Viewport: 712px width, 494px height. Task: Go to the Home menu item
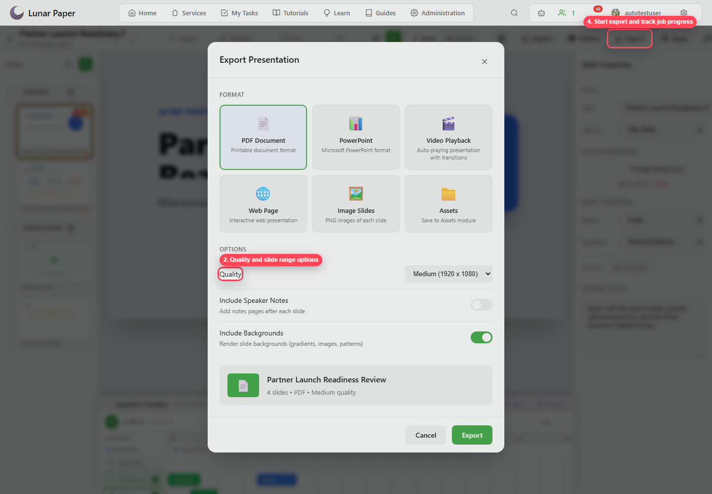click(142, 13)
